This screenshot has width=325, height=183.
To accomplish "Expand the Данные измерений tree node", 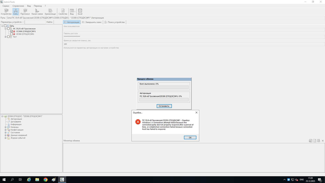I will pos(6,135).
